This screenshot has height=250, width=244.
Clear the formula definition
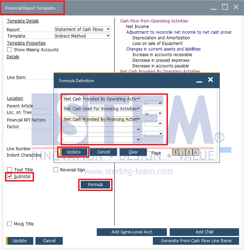tap(133, 152)
